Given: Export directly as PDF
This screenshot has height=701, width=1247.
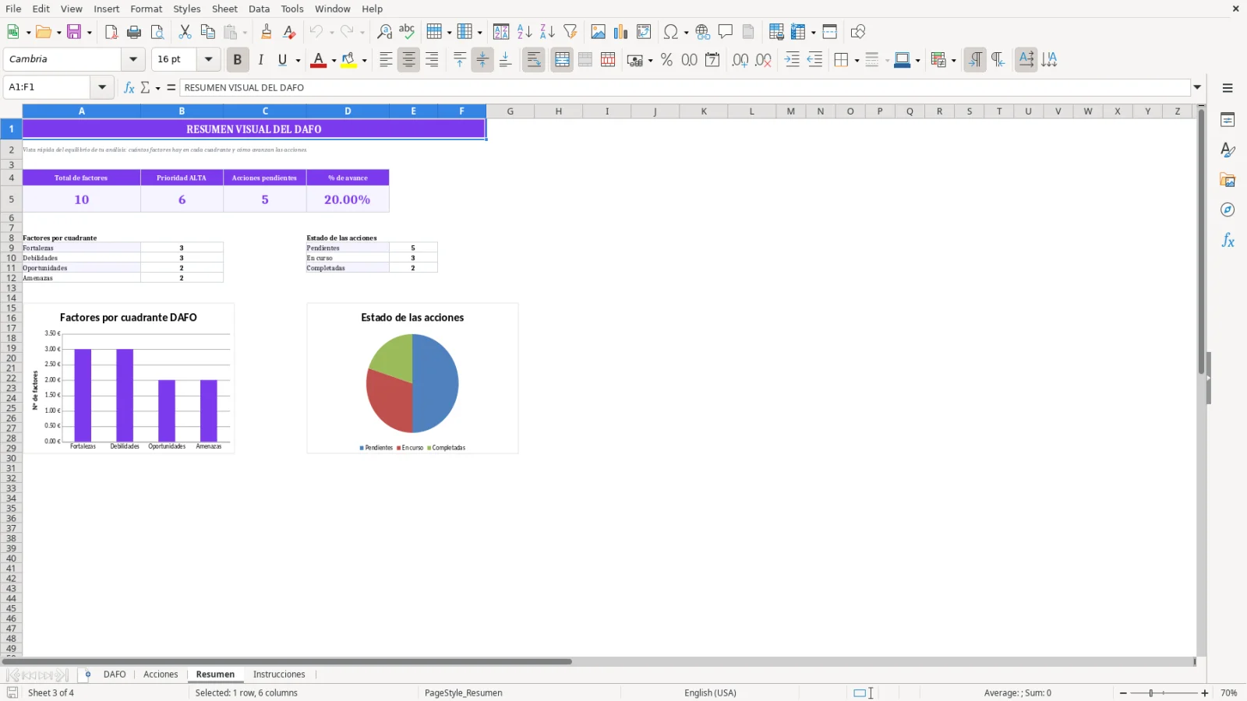Looking at the screenshot, I should click(x=111, y=32).
